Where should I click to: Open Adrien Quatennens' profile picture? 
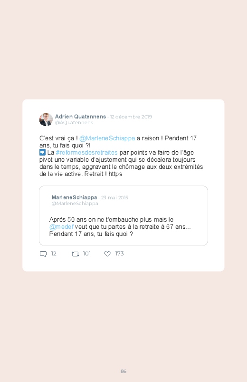(46, 119)
